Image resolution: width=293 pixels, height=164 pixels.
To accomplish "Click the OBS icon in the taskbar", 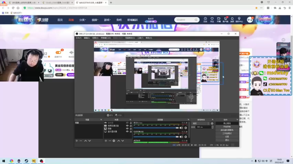I will (41, 161).
